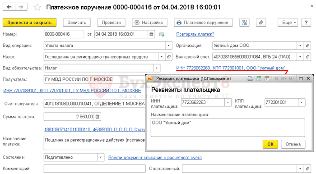Click calendar icon in popup title bar
316x174 pixels.
(267, 78)
